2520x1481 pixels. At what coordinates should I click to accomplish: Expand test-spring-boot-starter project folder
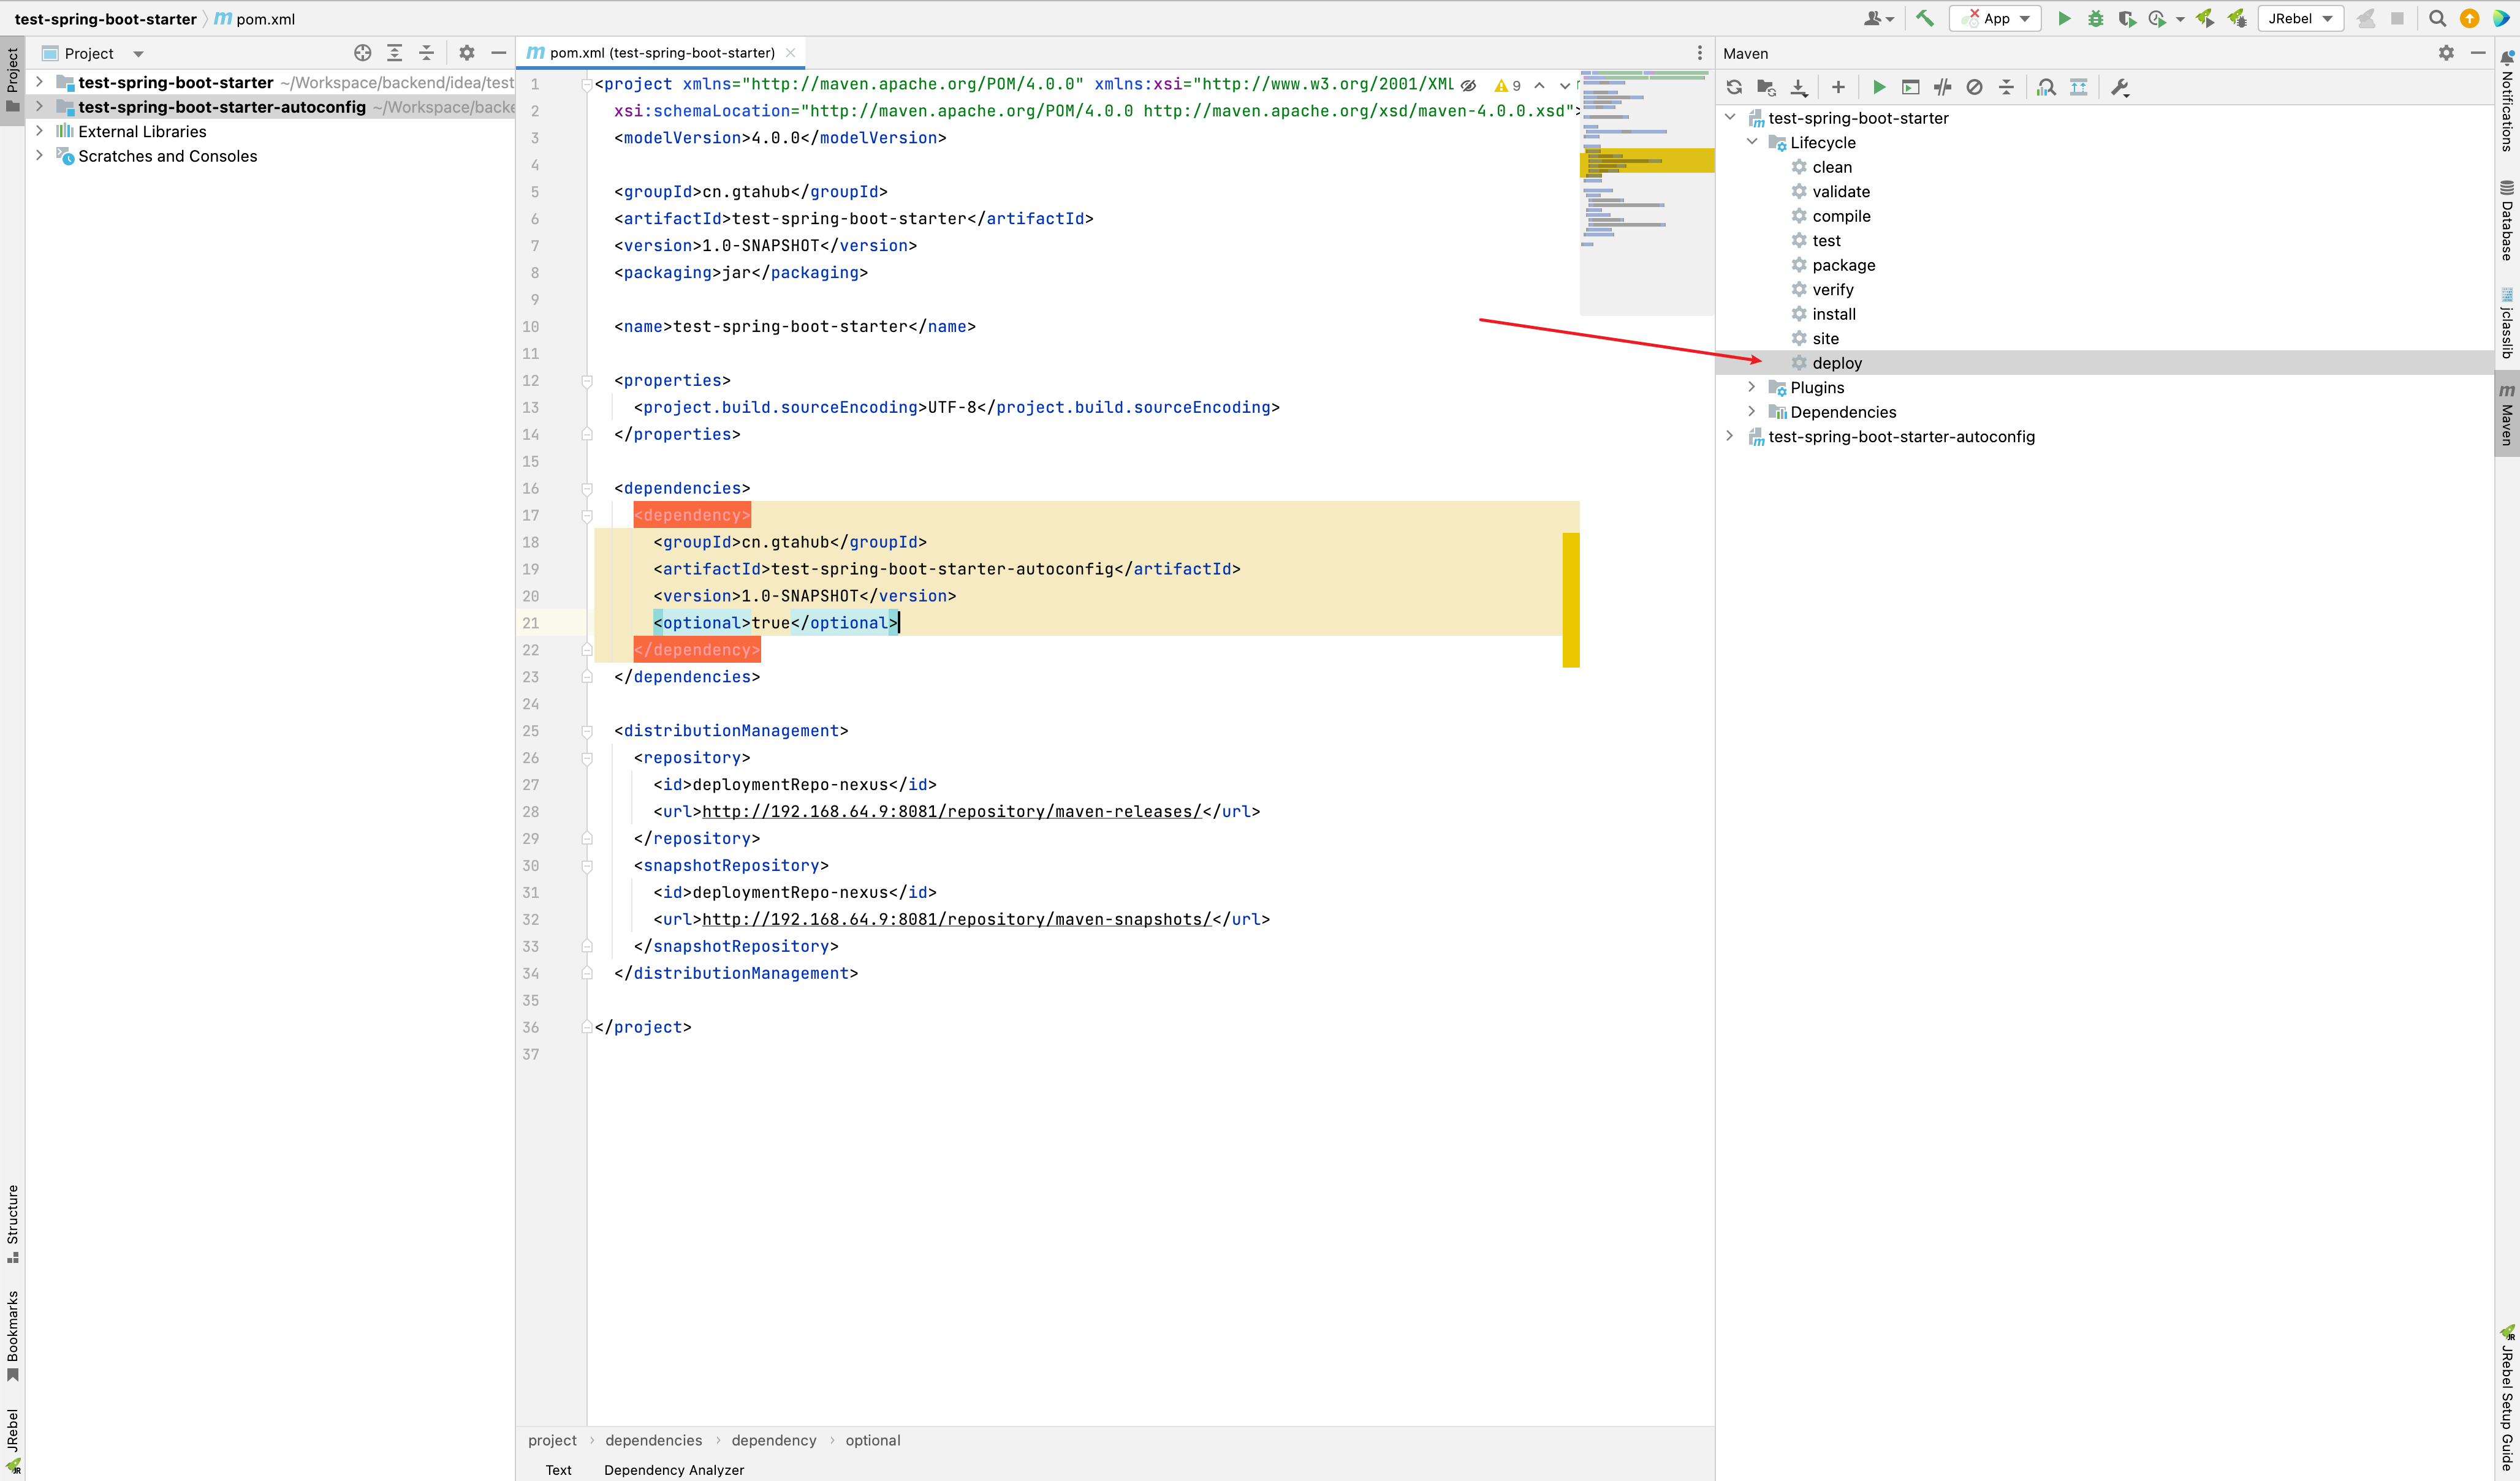tap(39, 82)
